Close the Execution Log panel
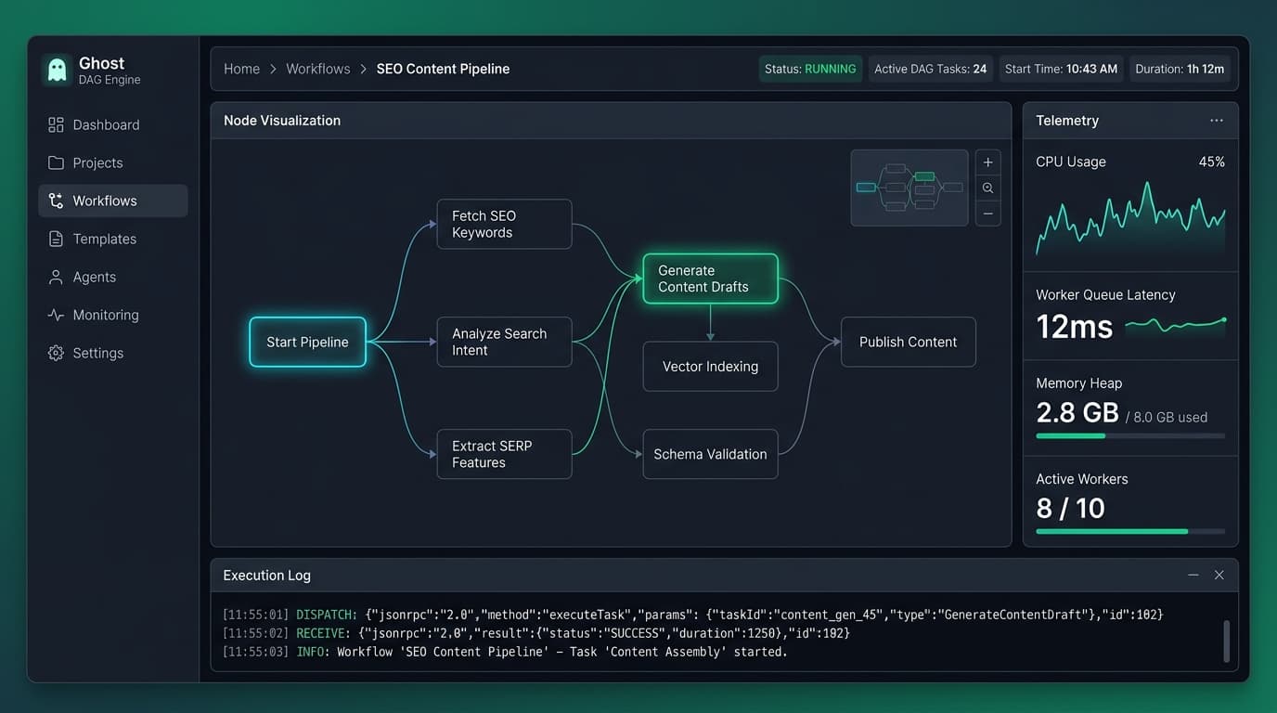Image resolution: width=1277 pixels, height=713 pixels. (x=1219, y=576)
